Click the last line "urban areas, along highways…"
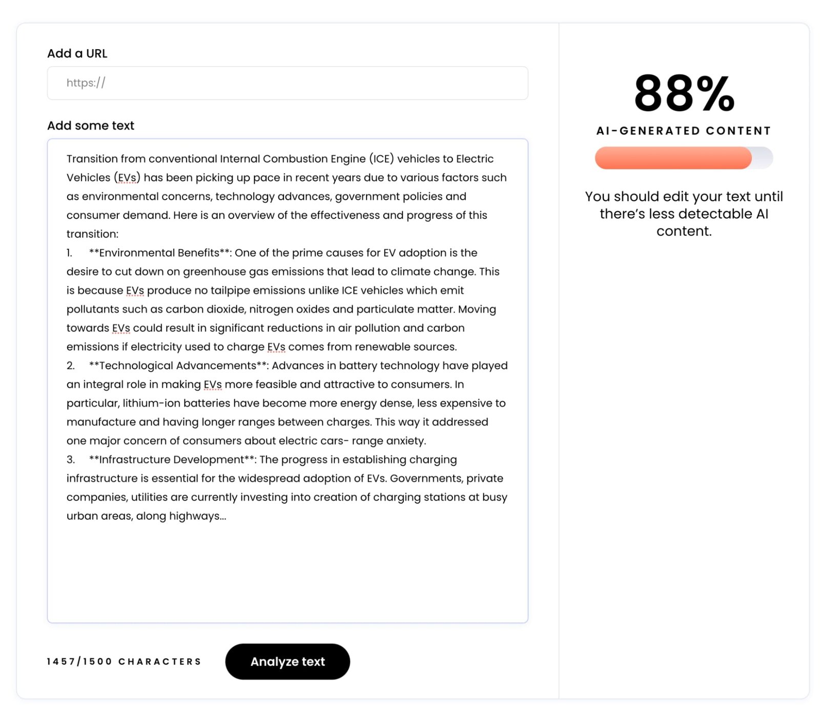This screenshot has height=713, width=820. click(x=146, y=516)
